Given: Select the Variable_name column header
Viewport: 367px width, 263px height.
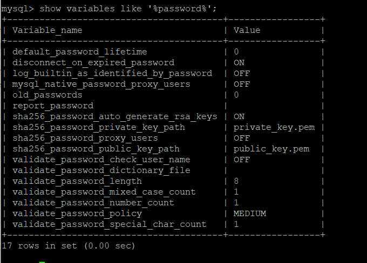Looking at the screenshot, I should click(47, 30).
